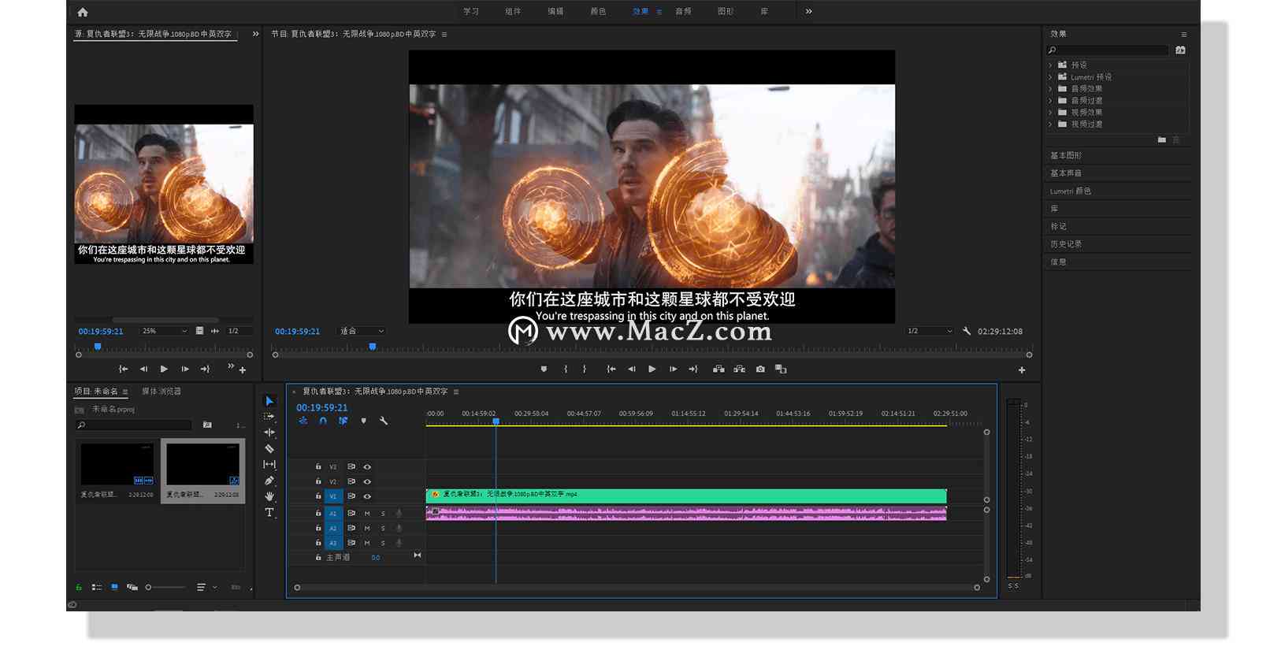This screenshot has width=1281, height=661.
Task: Select the Track Select Forward tool
Action: 269,417
